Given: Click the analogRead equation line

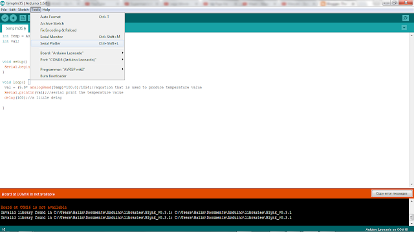Looking at the screenshot, I should click(103, 88).
